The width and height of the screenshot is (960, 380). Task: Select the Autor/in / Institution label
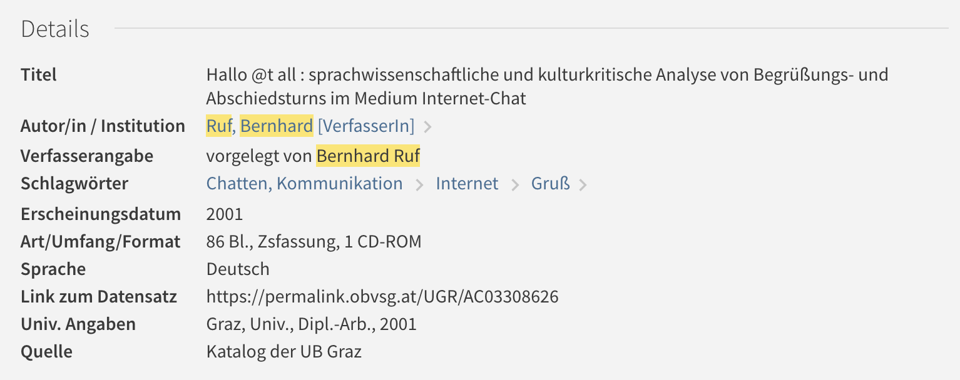[x=103, y=126]
